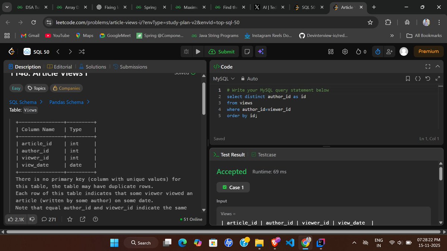Click the test result panel scrollbar
Image resolution: width=447 pixels, height=251 pixels.
point(441,173)
